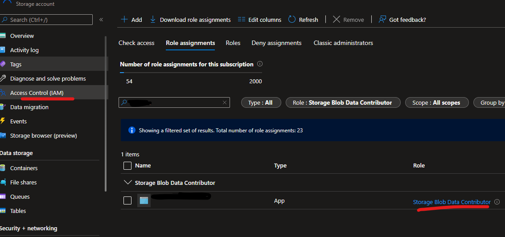Open the Type : All filter
Screen dimensions: 505x237
pyautogui.click(x=260, y=102)
